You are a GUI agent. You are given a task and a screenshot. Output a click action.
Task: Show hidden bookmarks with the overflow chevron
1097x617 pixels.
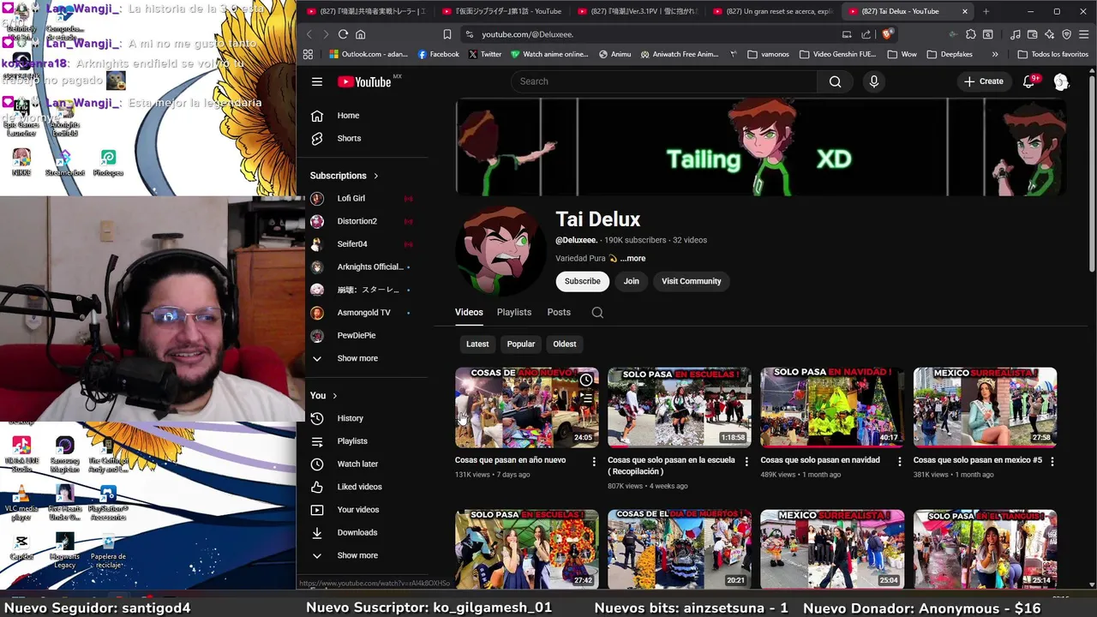pos(994,54)
